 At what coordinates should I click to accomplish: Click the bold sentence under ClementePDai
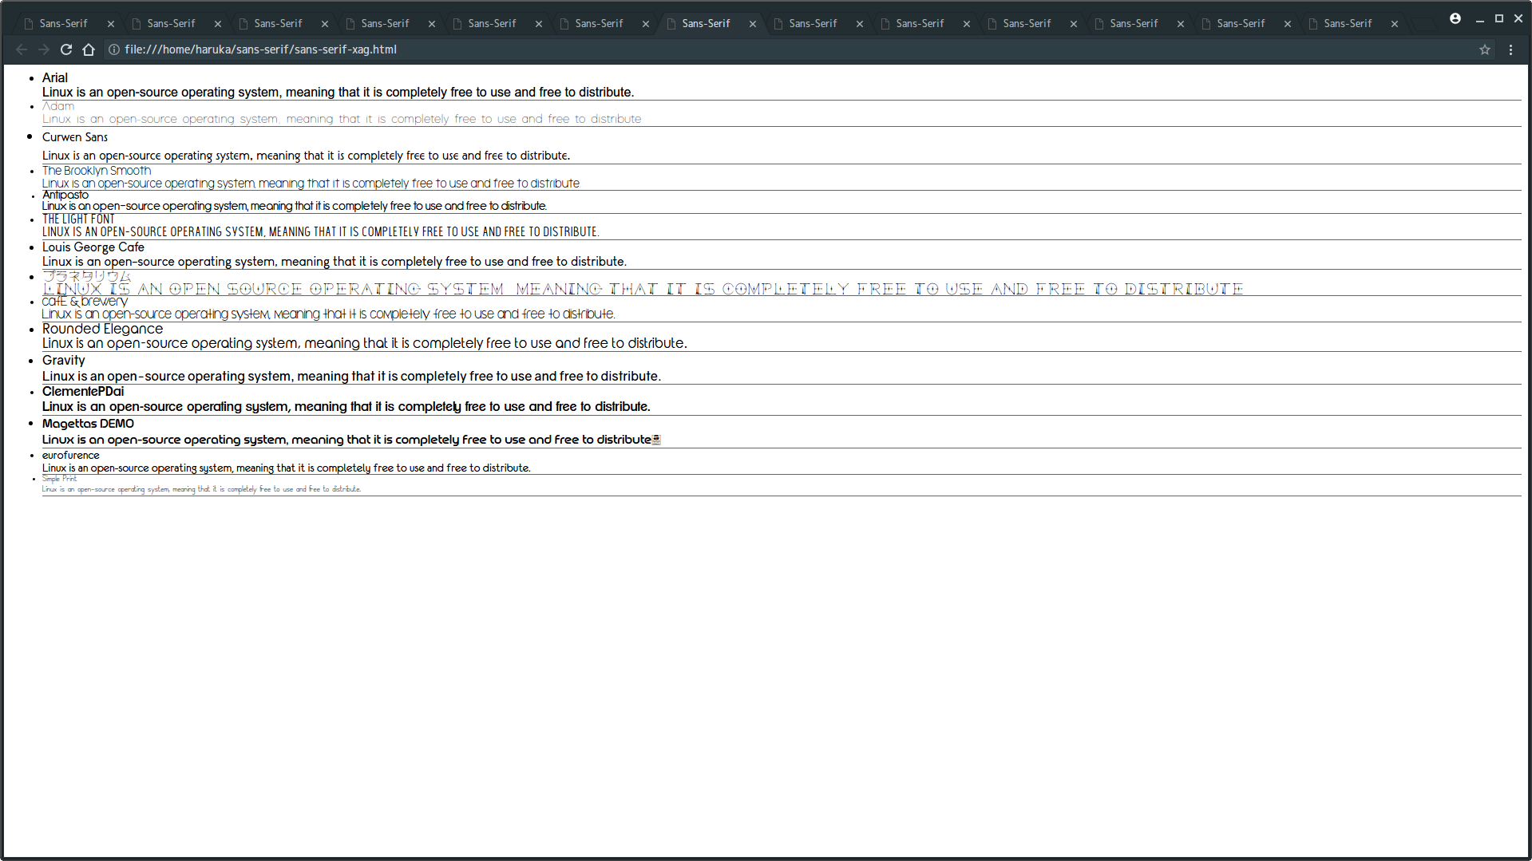click(346, 407)
